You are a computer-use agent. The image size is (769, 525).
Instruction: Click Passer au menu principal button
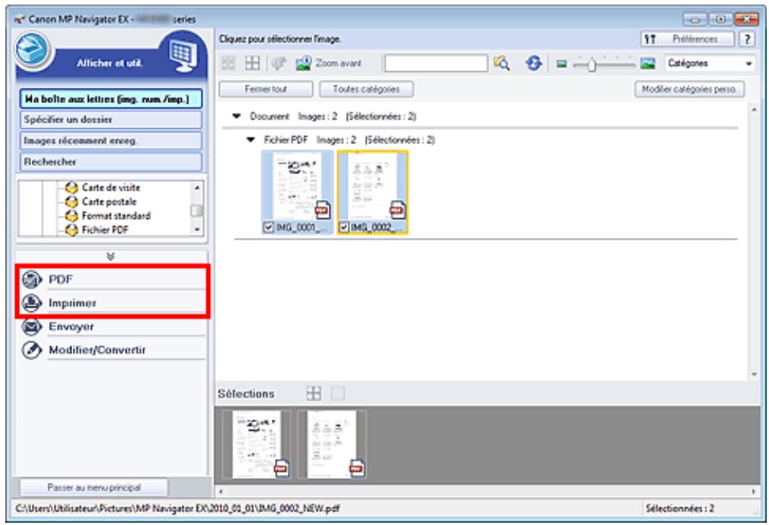94,487
